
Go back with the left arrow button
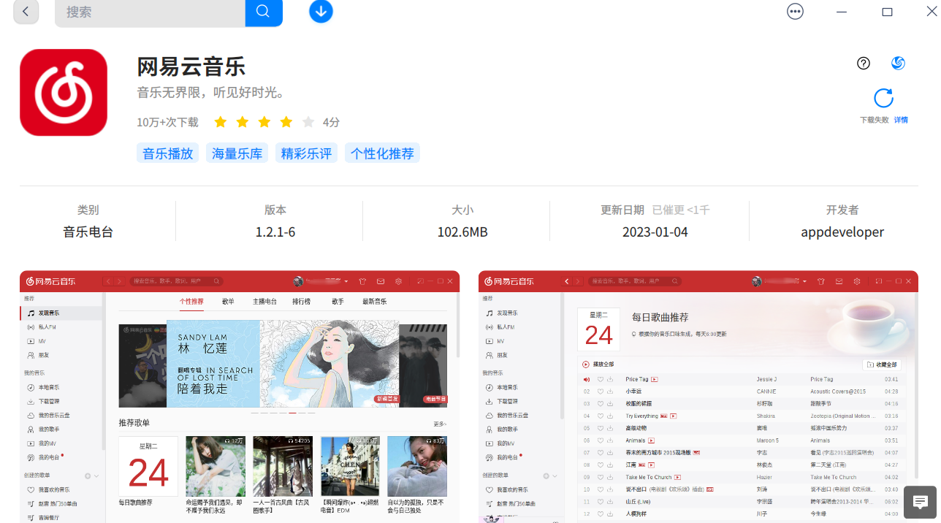click(26, 12)
